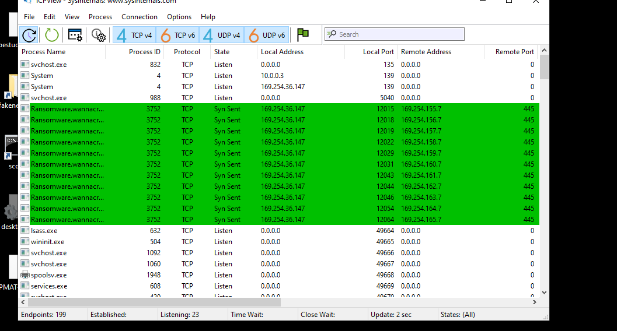The width and height of the screenshot is (617, 331).
Task: Toggle the TCP v6 filter
Action: pos(178,35)
